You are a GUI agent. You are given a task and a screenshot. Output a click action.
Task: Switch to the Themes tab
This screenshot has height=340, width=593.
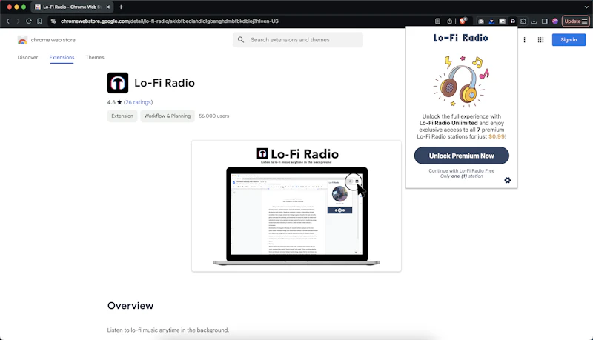pyautogui.click(x=95, y=58)
